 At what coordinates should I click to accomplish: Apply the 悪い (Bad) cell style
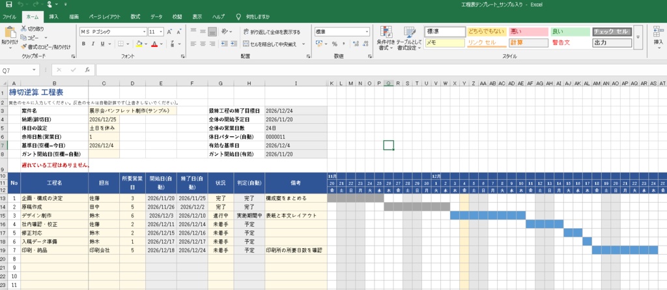[528, 31]
